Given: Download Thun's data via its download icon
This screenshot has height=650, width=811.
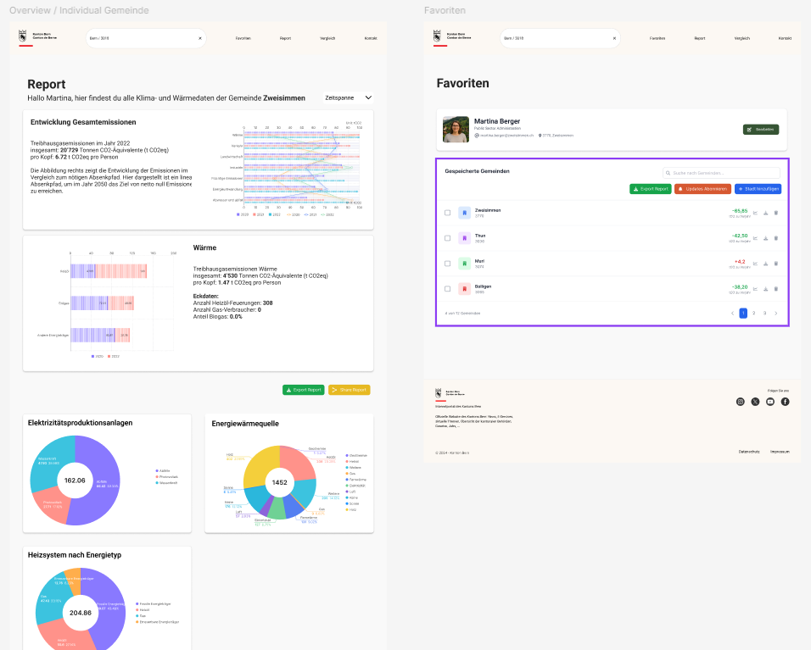Looking at the screenshot, I should [766, 238].
